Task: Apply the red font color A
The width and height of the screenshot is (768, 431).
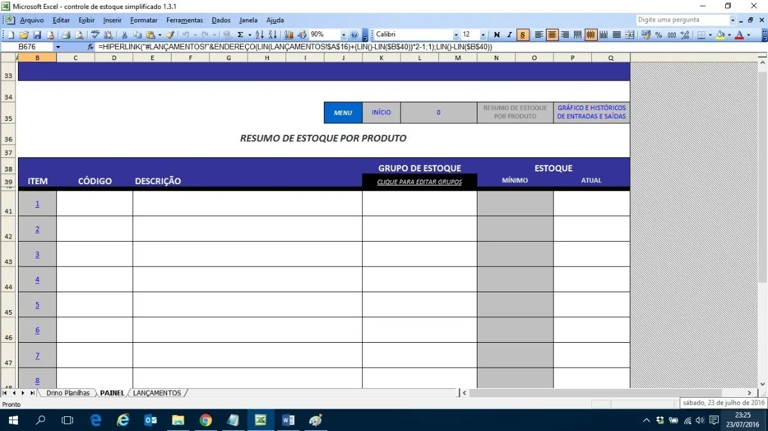Action: 740,35
